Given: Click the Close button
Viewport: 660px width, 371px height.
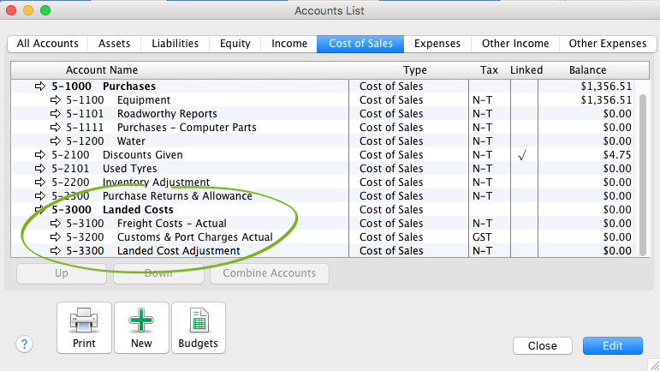Looking at the screenshot, I should [543, 346].
